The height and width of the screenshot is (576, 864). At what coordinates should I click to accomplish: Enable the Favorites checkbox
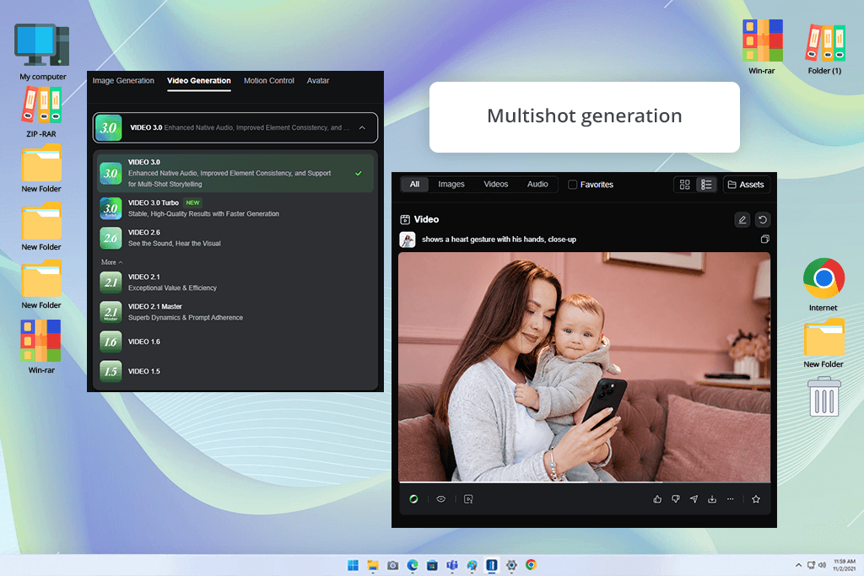(x=573, y=185)
